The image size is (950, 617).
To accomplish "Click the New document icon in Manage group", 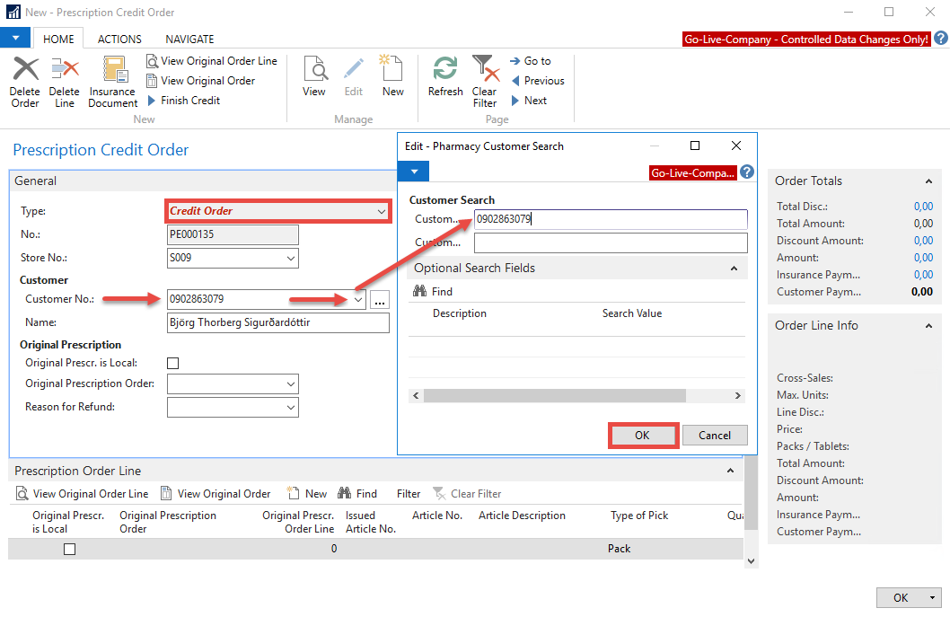I will tap(392, 69).
